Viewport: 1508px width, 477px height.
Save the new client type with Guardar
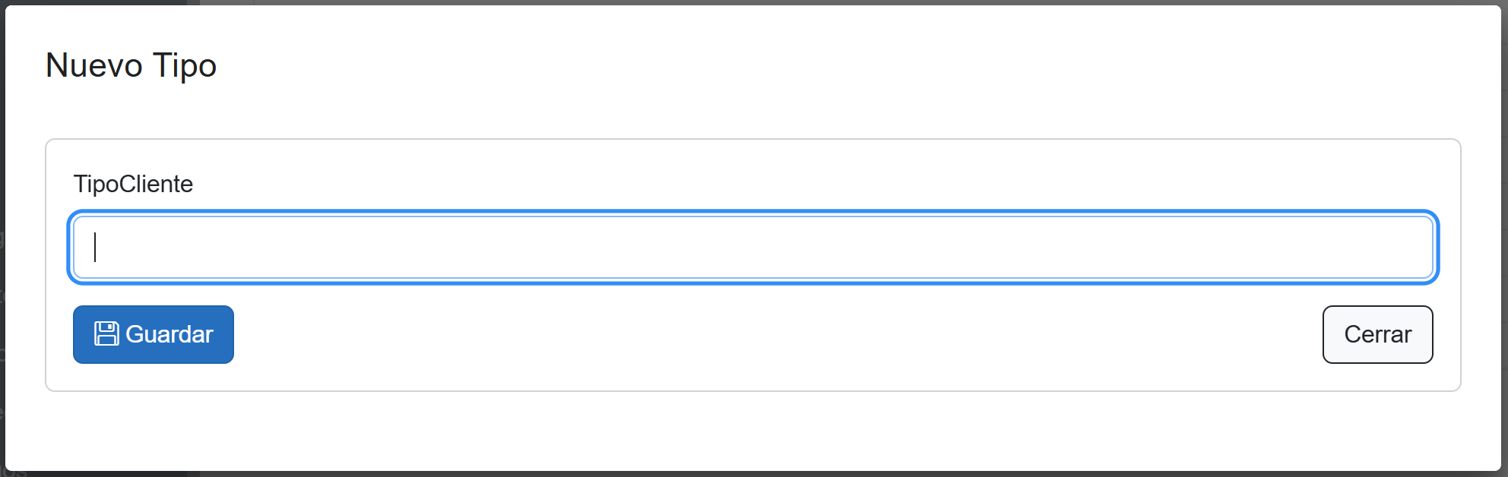pos(154,334)
